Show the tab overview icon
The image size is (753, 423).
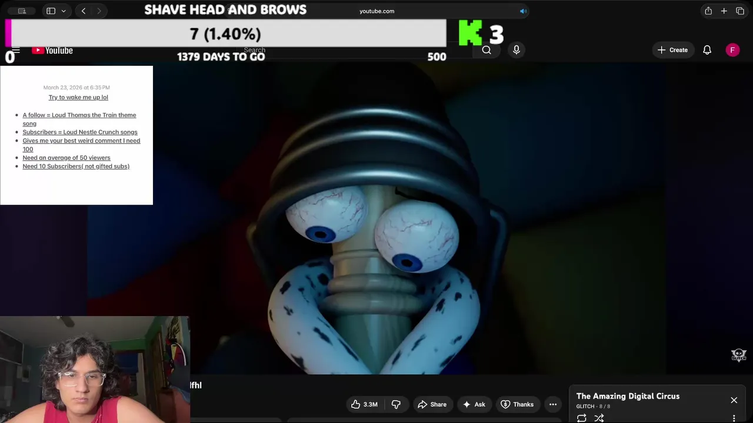(x=740, y=11)
